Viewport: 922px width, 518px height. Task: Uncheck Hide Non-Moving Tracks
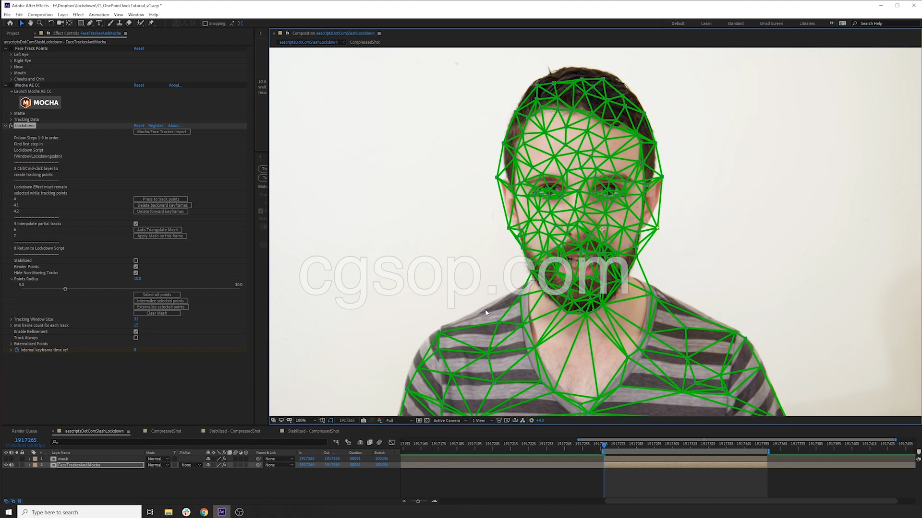click(136, 273)
